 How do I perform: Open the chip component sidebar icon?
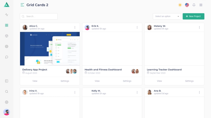coord(7,46)
